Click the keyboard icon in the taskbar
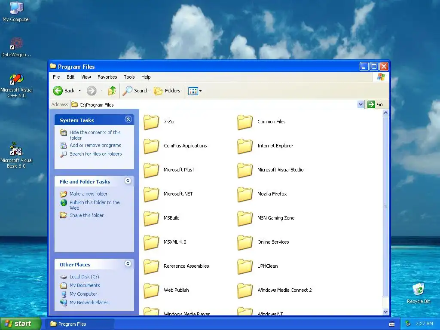 click(x=392, y=324)
